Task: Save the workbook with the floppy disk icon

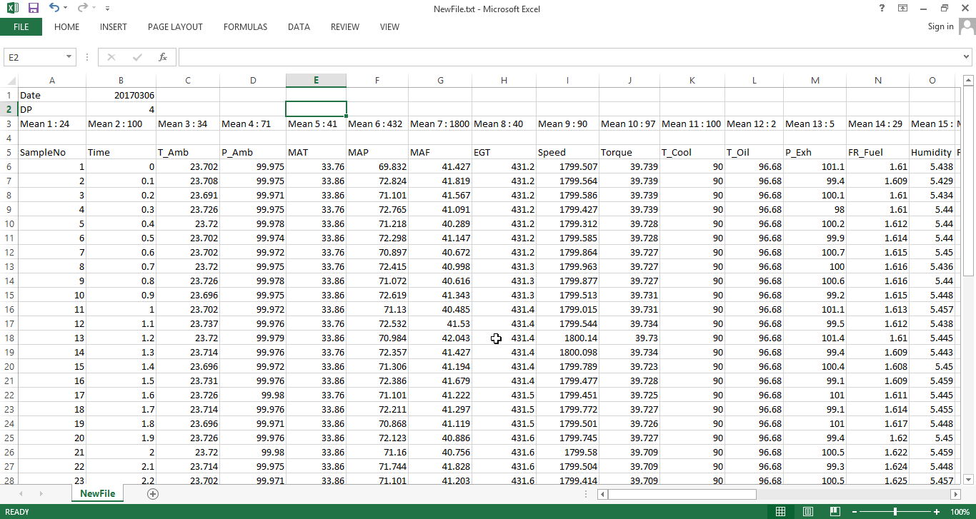Action: 33,8
